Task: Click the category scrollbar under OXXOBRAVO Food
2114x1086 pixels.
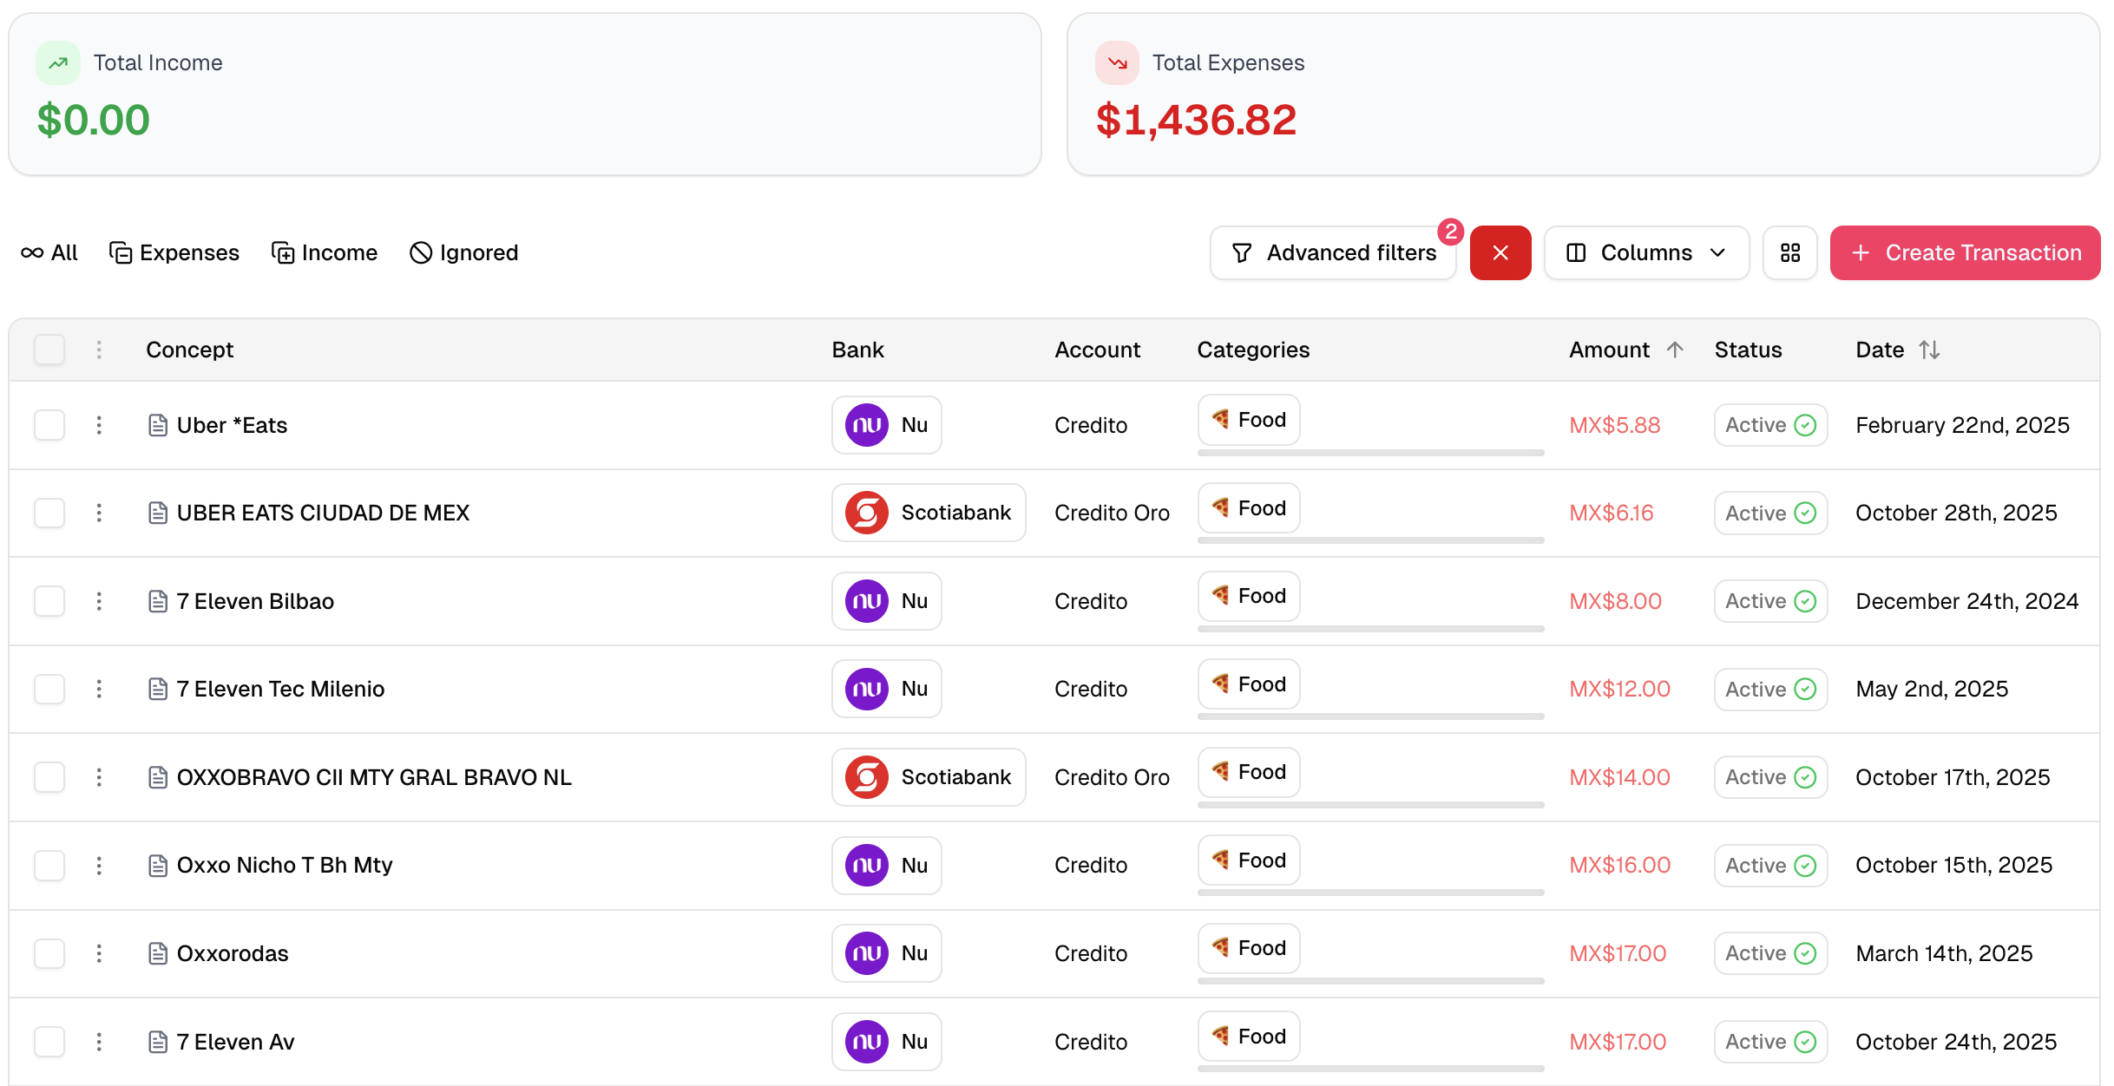Action: click(1369, 805)
